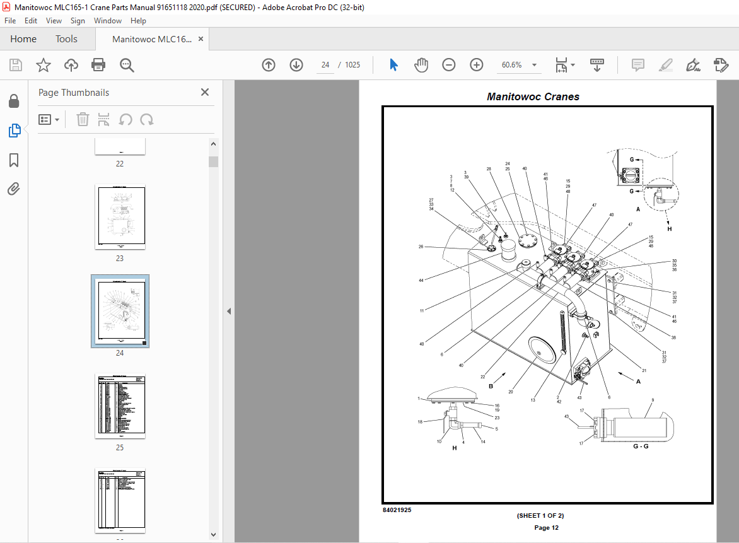Add document to starred favorites
Viewport: 739px width, 543px height.
[44, 65]
